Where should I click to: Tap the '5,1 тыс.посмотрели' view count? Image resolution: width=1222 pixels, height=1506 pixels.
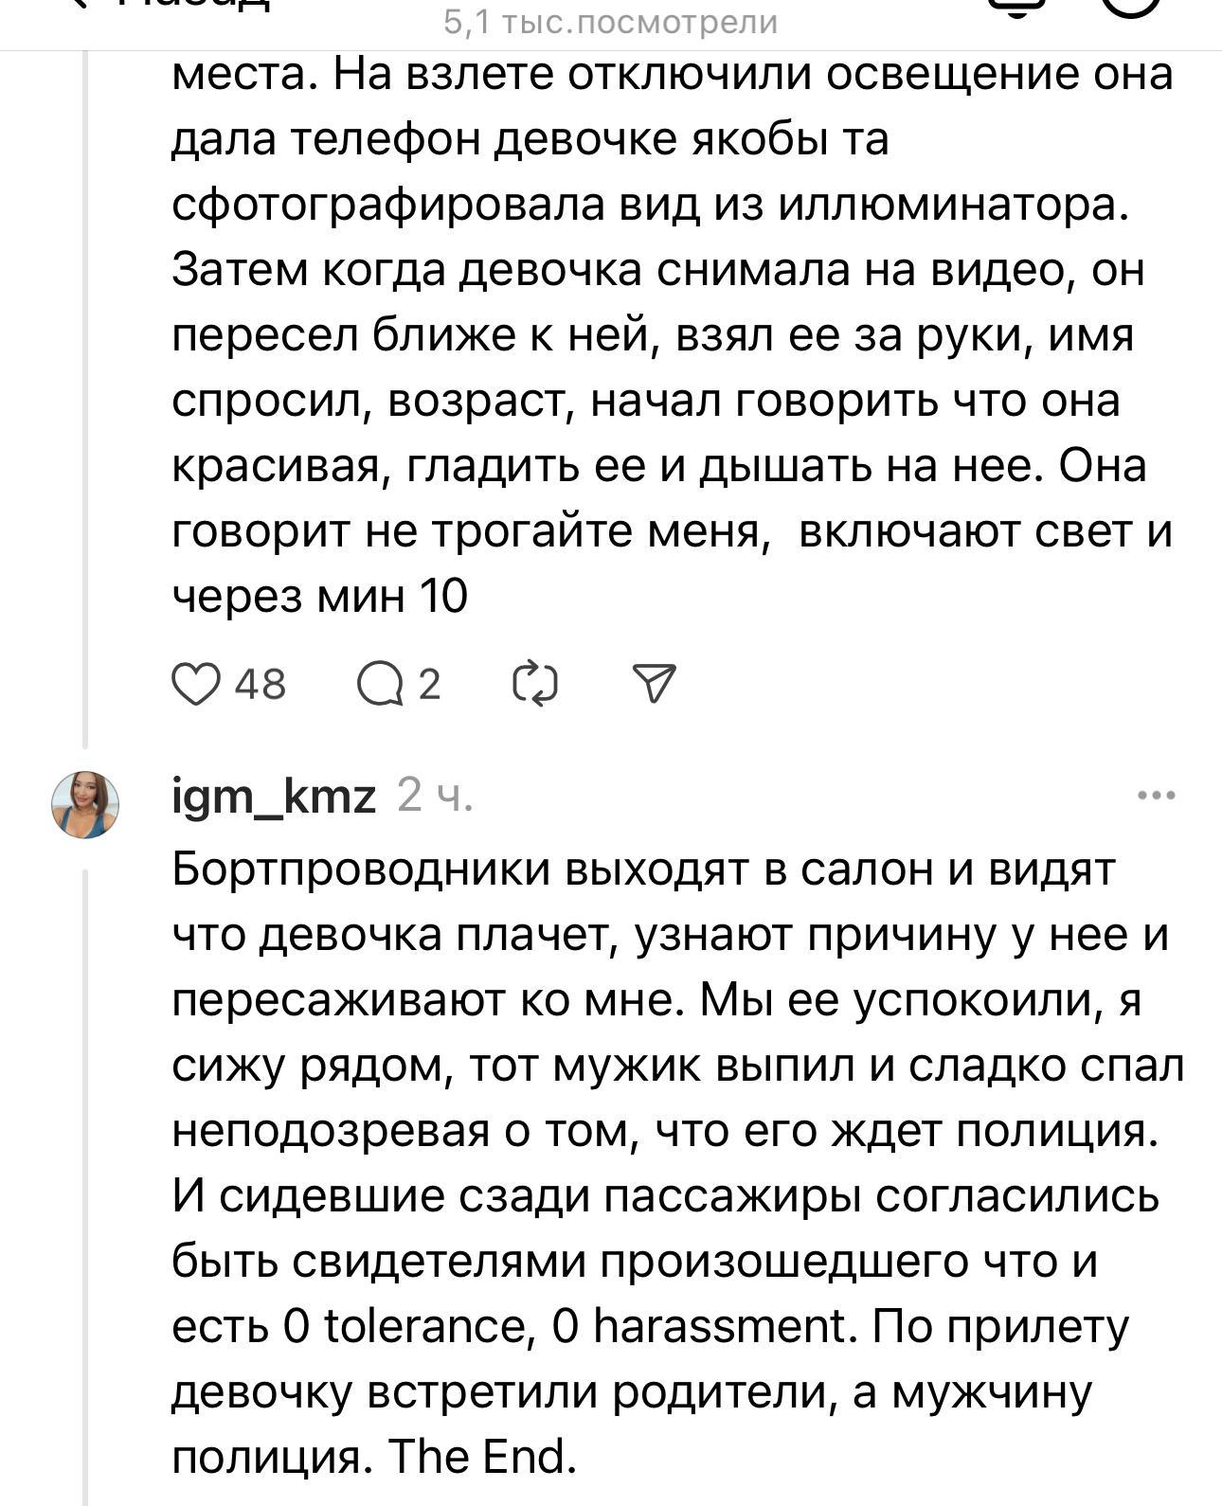(611, 22)
